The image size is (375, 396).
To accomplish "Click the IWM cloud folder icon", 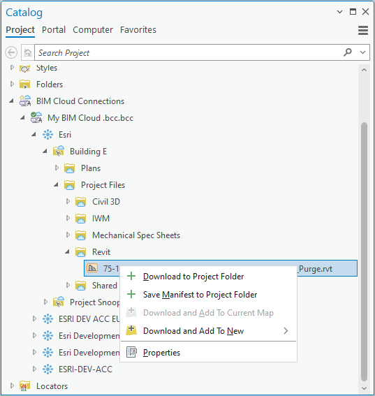I will [80, 219].
